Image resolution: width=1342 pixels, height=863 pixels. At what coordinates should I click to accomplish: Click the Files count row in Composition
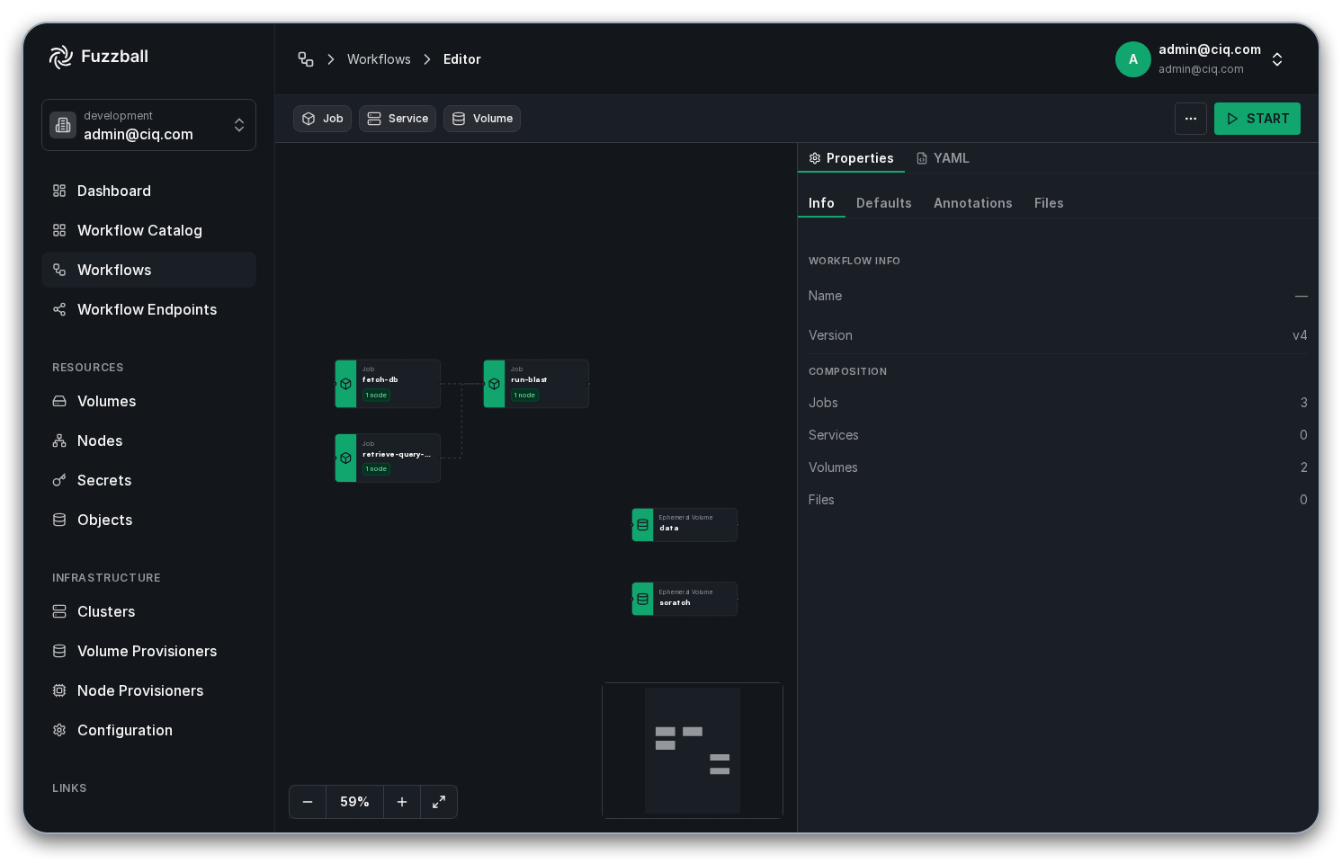(1058, 500)
